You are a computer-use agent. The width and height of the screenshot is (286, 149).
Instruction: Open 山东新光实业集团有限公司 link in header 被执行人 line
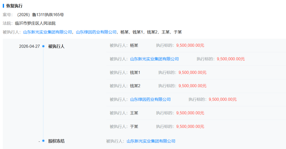[x=47, y=32]
